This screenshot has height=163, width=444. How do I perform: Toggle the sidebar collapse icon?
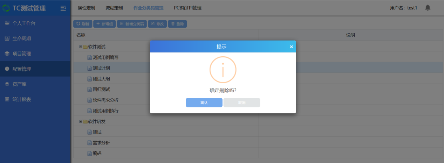click(63, 8)
